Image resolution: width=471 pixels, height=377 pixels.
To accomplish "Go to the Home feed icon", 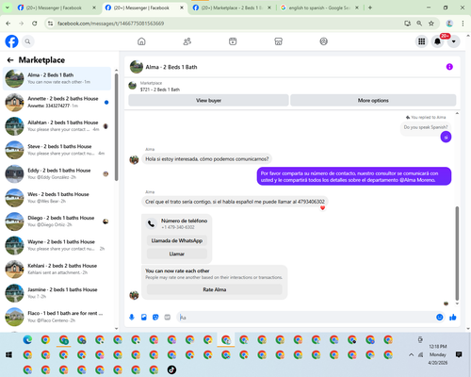I will pyautogui.click(x=141, y=41).
